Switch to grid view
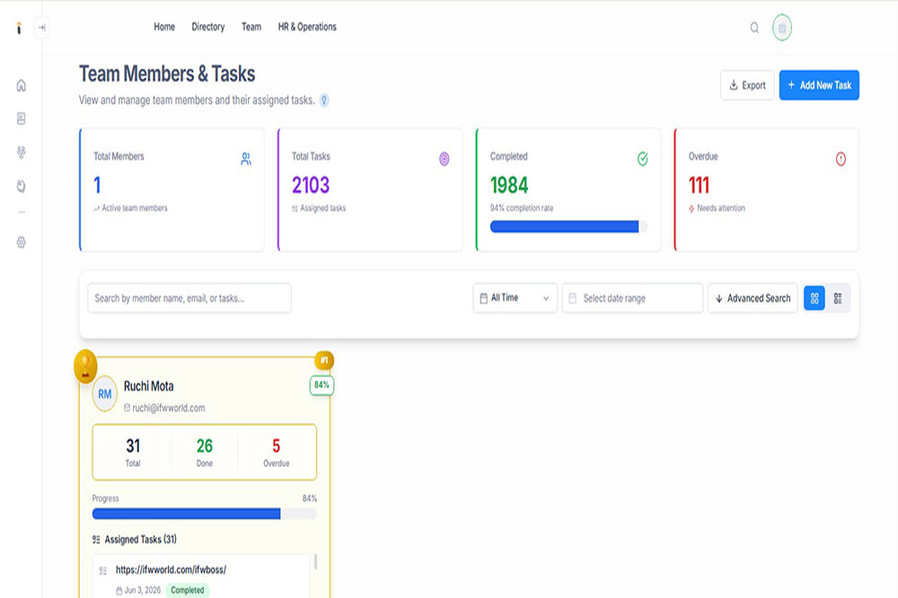The height and width of the screenshot is (598, 898). point(814,298)
